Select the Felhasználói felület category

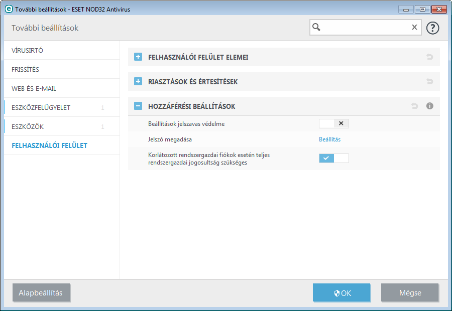click(x=62, y=145)
